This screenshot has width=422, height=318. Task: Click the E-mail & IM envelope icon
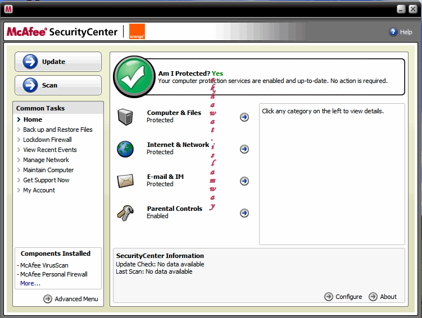pos(125,181)
